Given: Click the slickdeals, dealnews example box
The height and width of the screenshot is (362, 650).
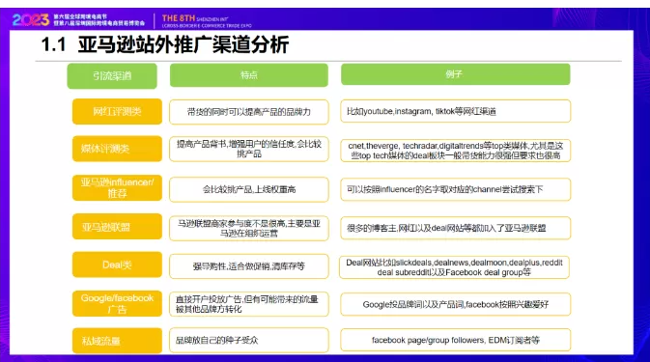Looking at the screenshot, I should (454, 267).
